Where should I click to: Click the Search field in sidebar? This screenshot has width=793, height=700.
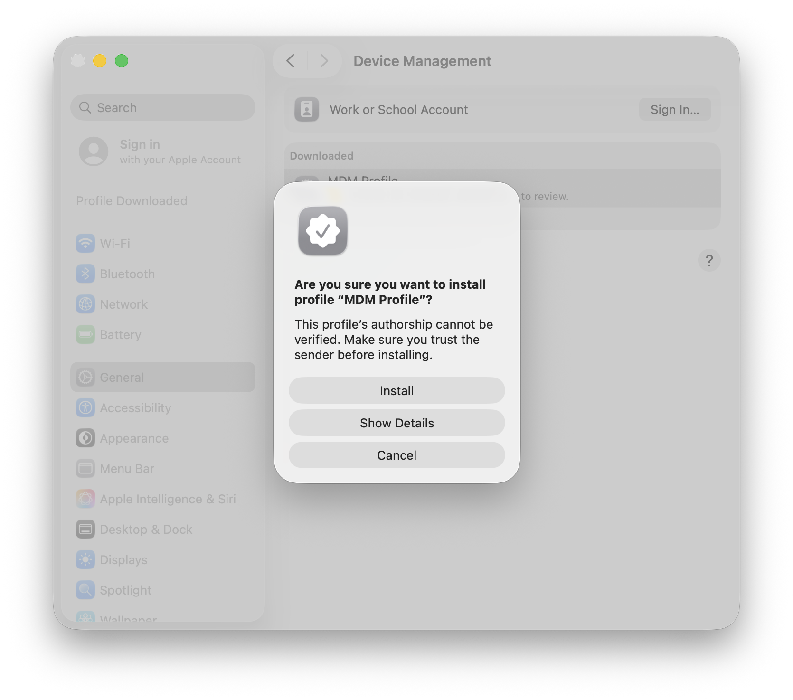163,107
